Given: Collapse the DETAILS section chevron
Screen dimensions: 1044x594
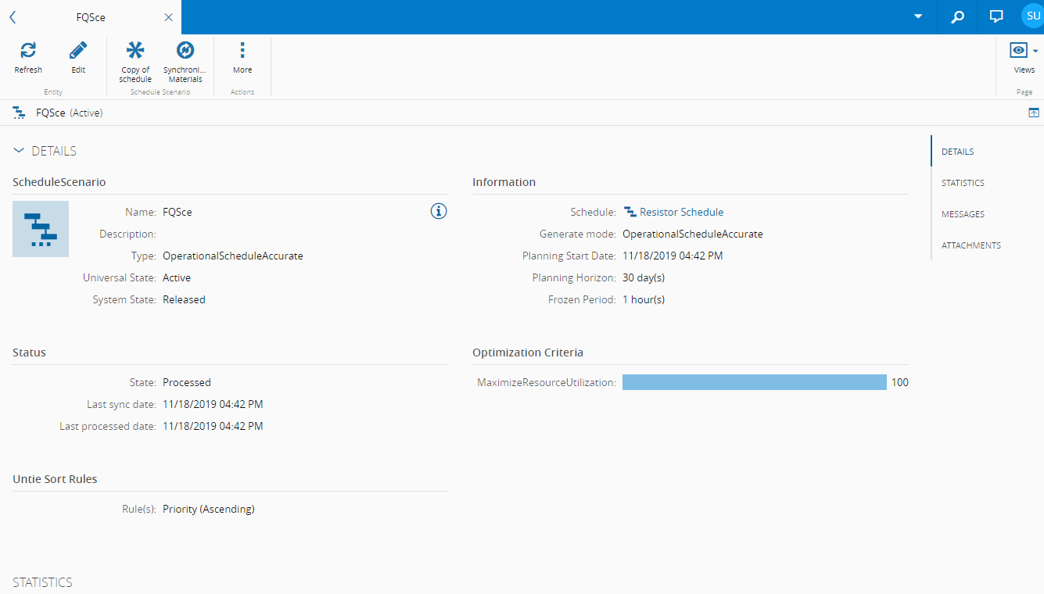Looking at the screenshot, I should click(19, 151).
